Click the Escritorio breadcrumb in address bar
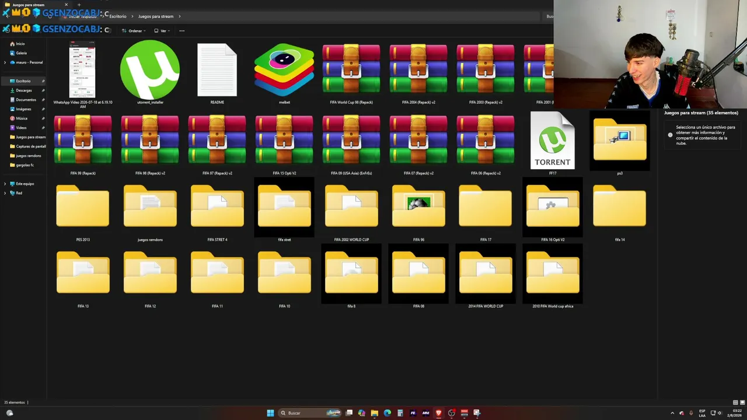 tap(118, 16)
